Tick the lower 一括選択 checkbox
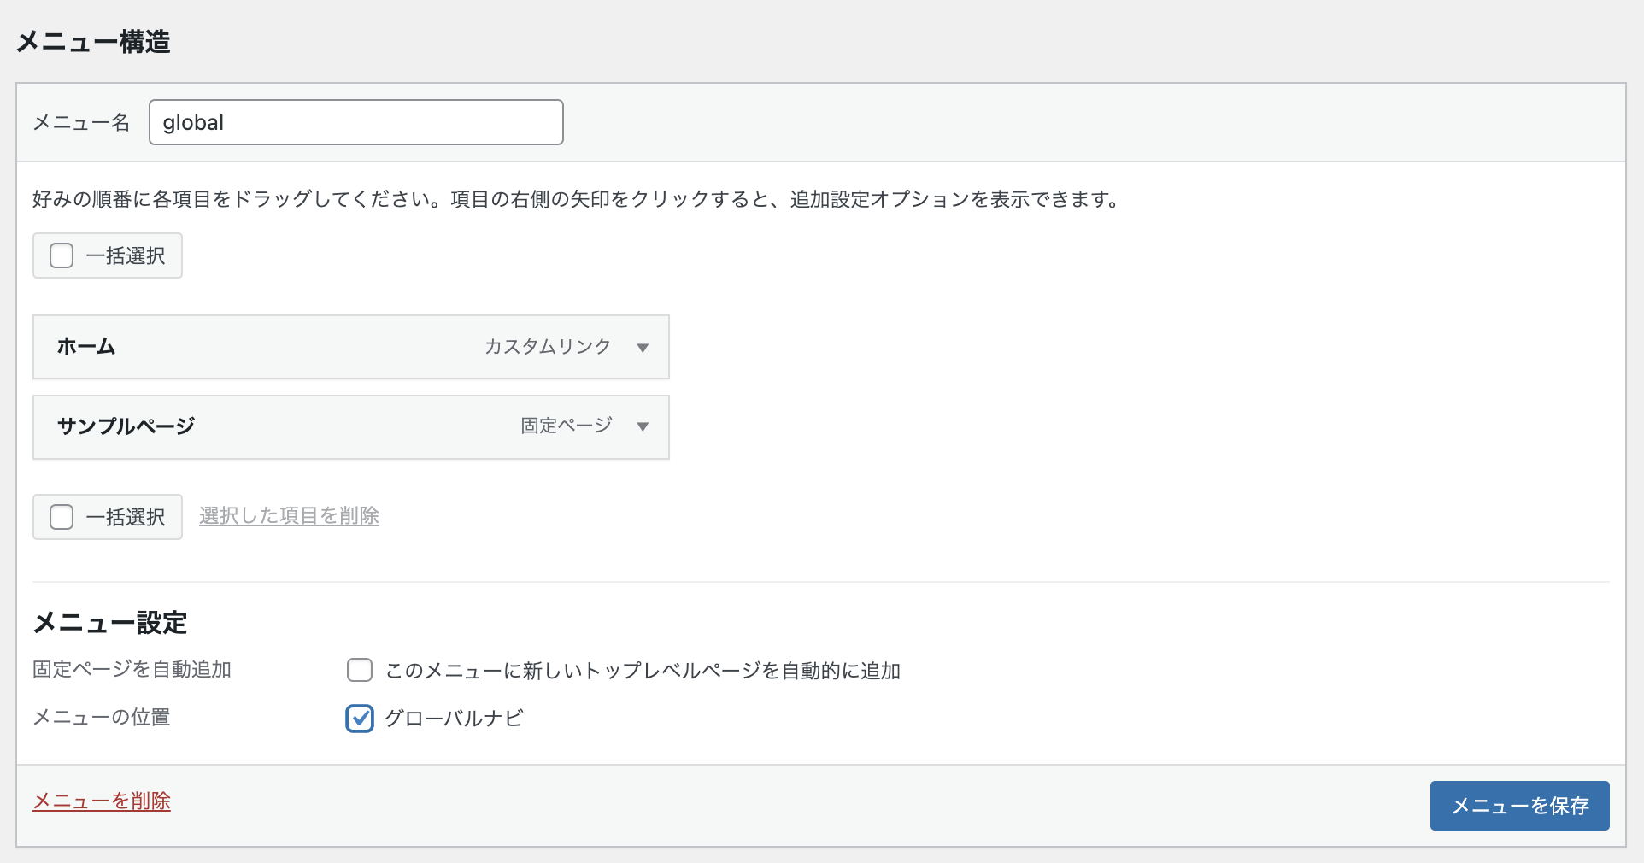 pyautogui.click(x=62, y=517)
